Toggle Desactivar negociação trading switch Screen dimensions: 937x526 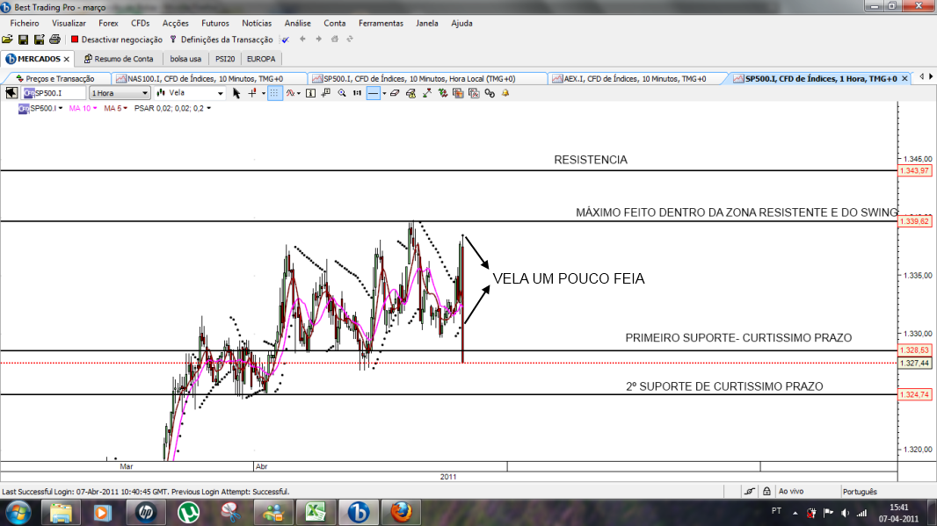tap(117, 40)
